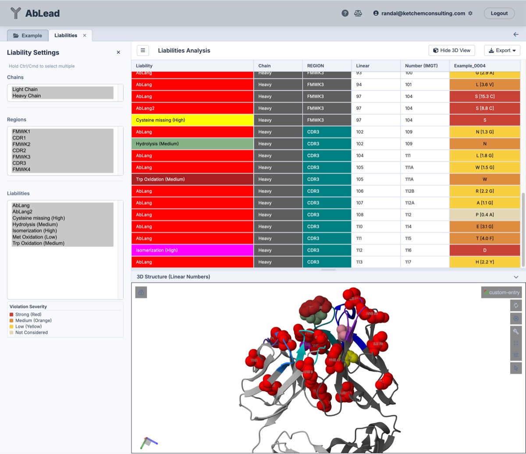Open the wrench settings icon in 3D viewer
The image size is (526, 454).
point(516,332)
